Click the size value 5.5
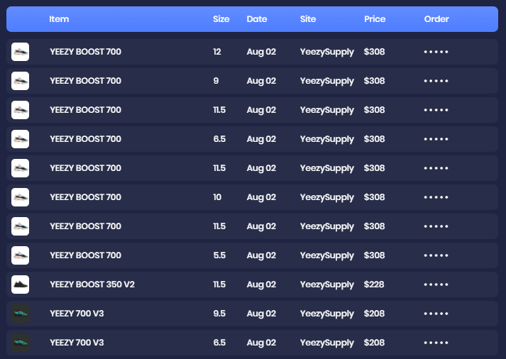This screenshot has height=359, width=506. pos(219,255)
